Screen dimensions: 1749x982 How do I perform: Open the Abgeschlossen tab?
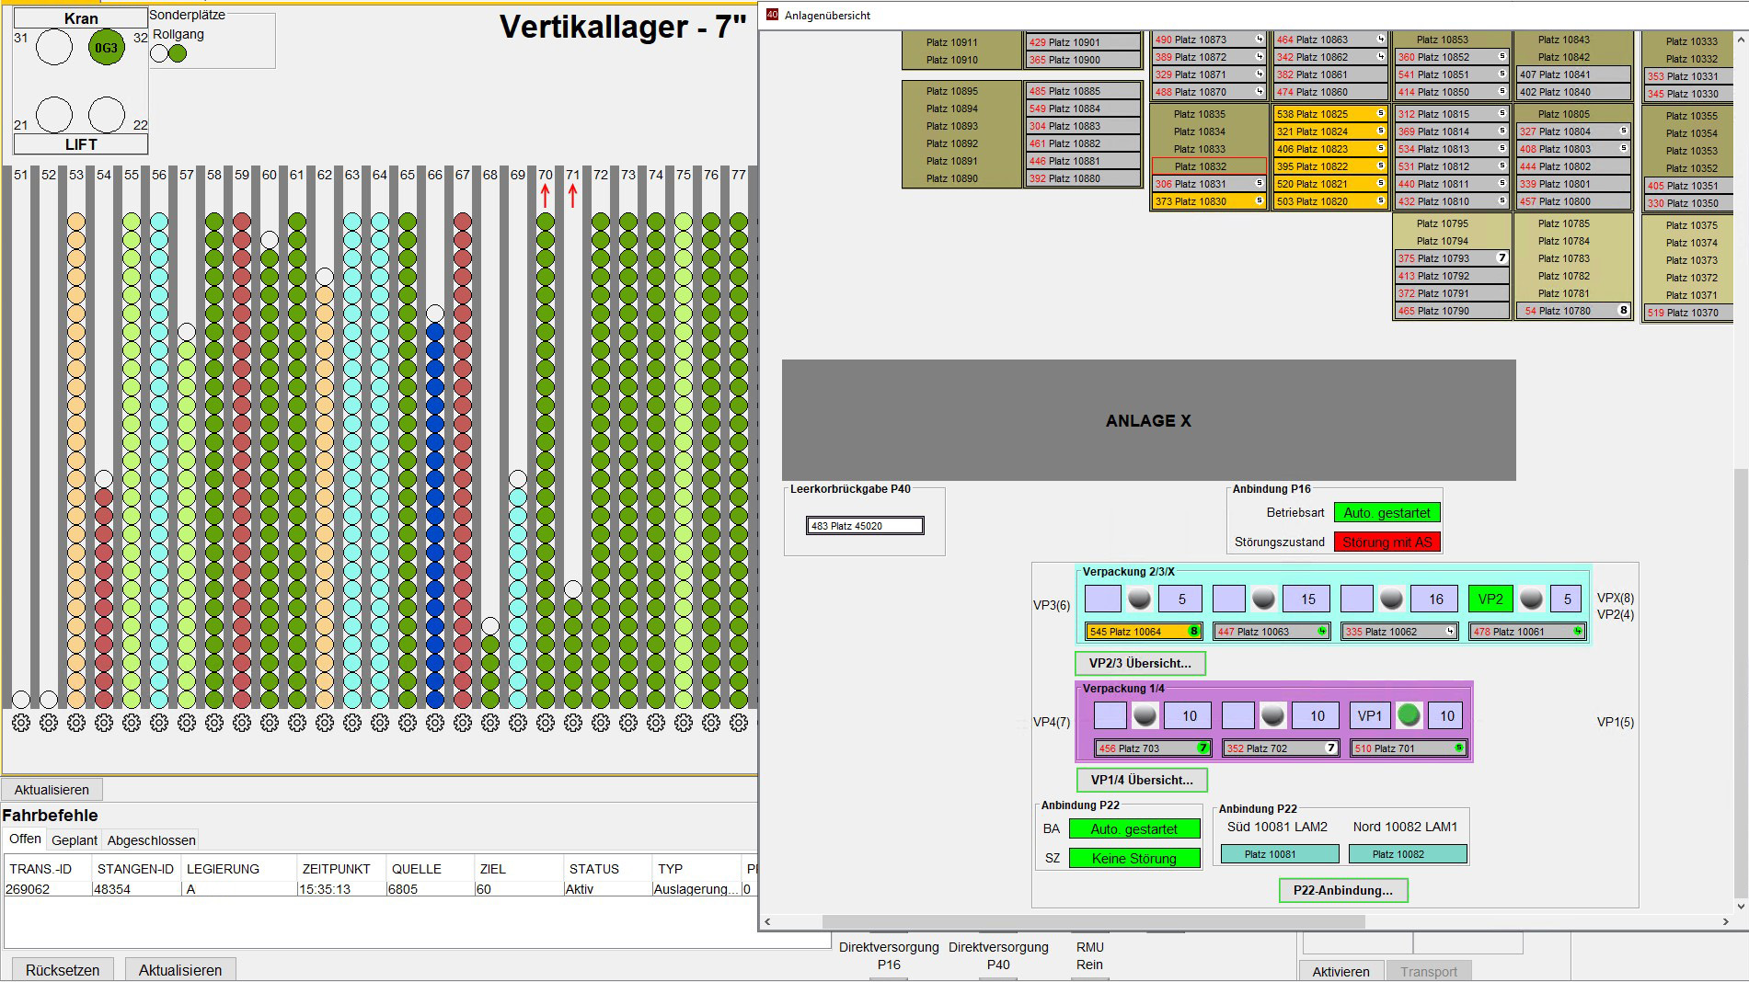(150, 839)
